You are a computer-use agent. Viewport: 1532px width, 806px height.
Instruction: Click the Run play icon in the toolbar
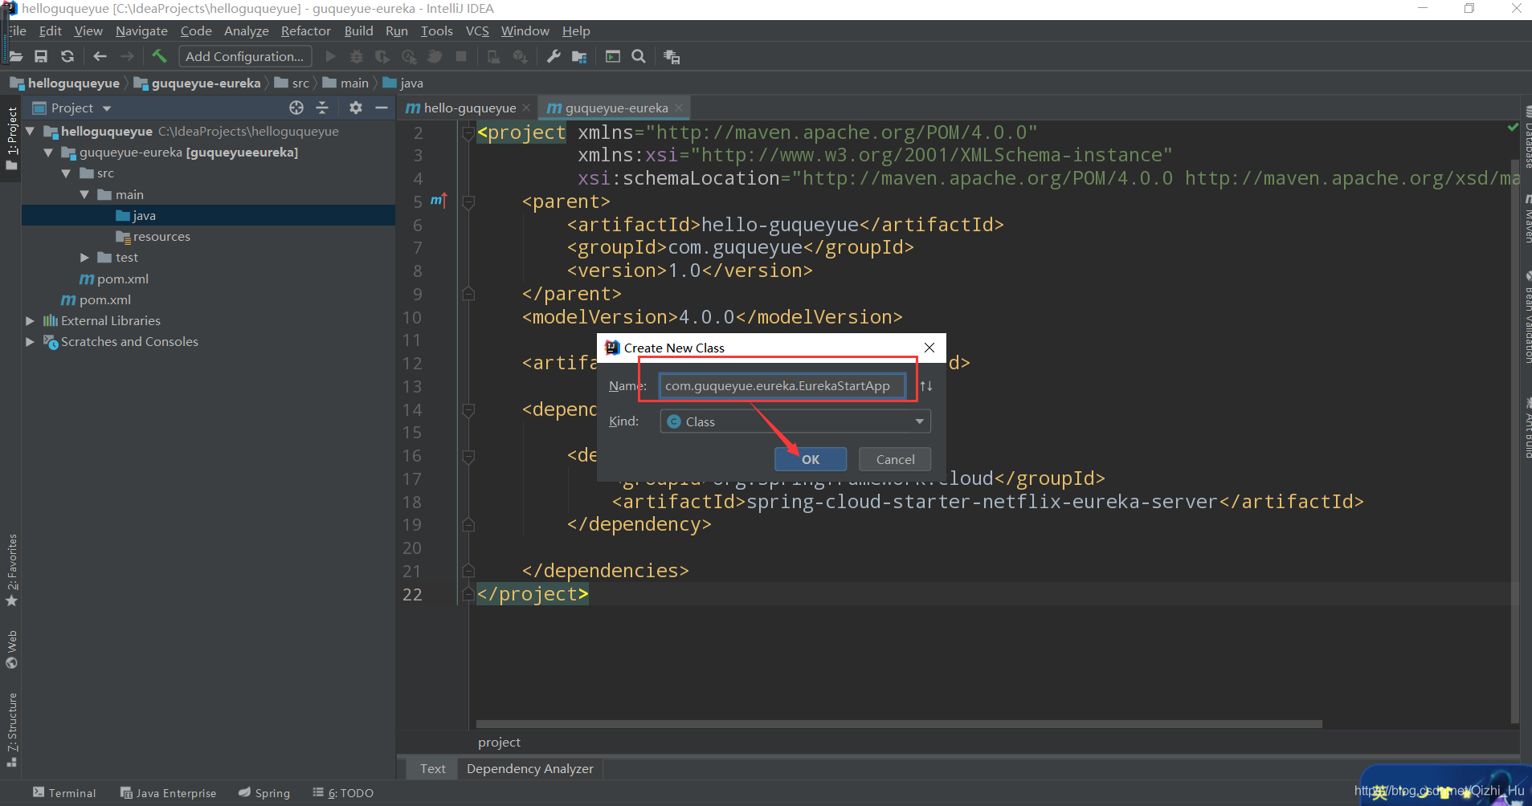click(x=330, y=56)
